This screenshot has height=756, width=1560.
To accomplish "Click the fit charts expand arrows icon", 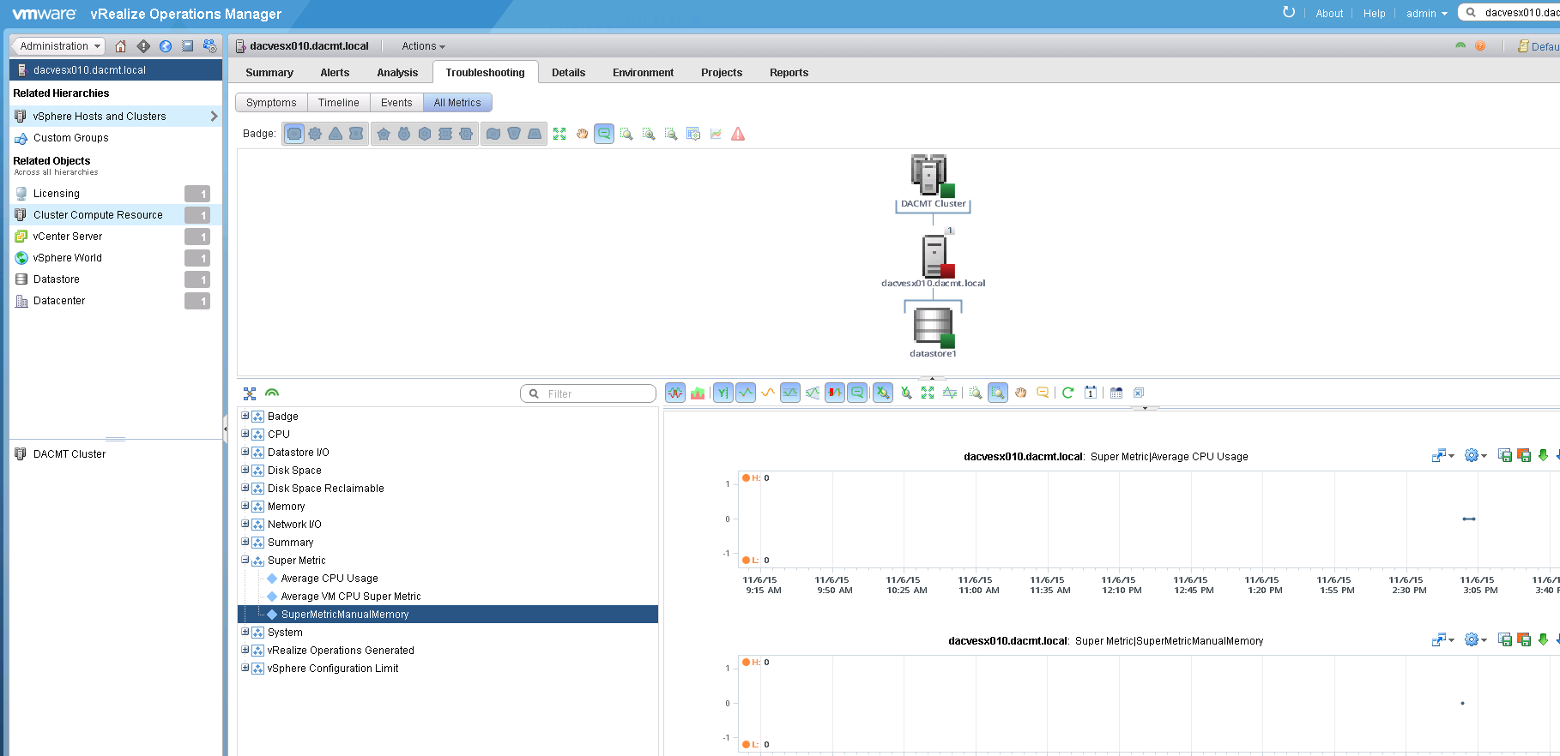I will pyautogui.click(x=928, y=393).
